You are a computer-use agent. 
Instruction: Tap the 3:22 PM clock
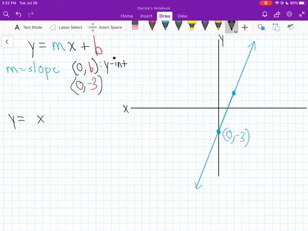click(x=9, y=3)
